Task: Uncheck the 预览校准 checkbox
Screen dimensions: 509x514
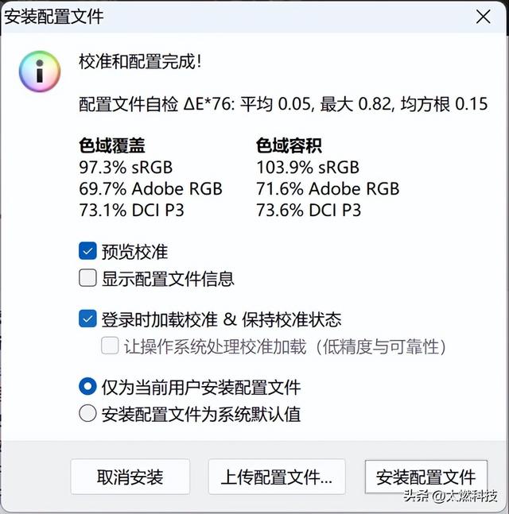Action: (87, 252)
